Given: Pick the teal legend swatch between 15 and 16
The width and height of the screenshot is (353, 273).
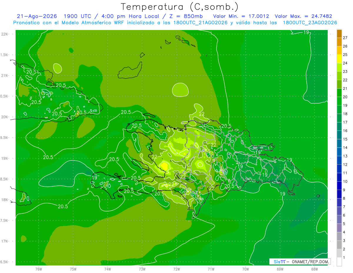Looking at the screenshot, I should click(x=339, y=135).
